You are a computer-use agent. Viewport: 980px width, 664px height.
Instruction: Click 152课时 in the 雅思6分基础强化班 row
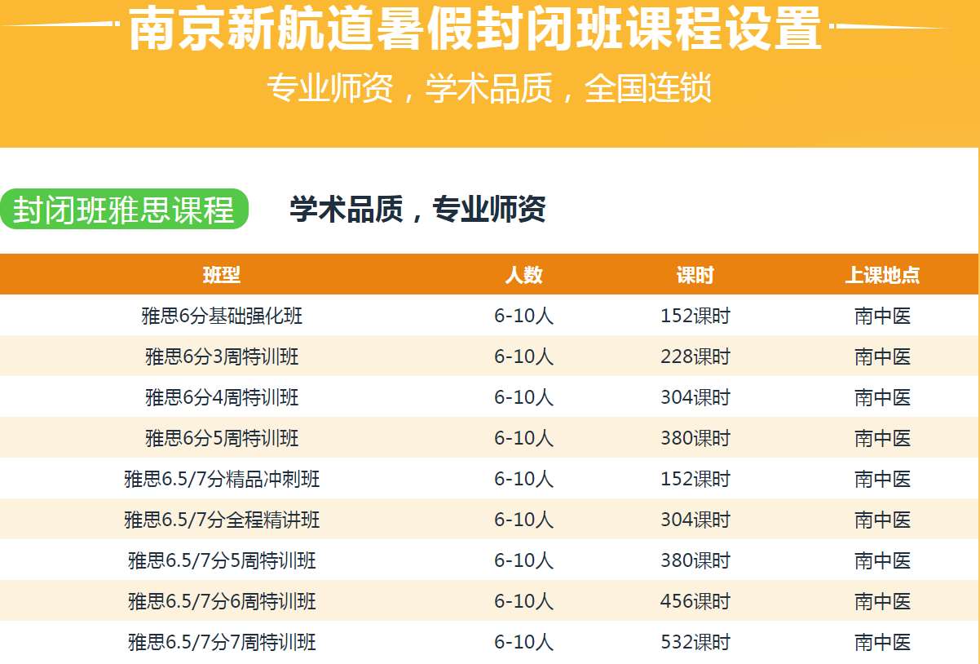695,316
